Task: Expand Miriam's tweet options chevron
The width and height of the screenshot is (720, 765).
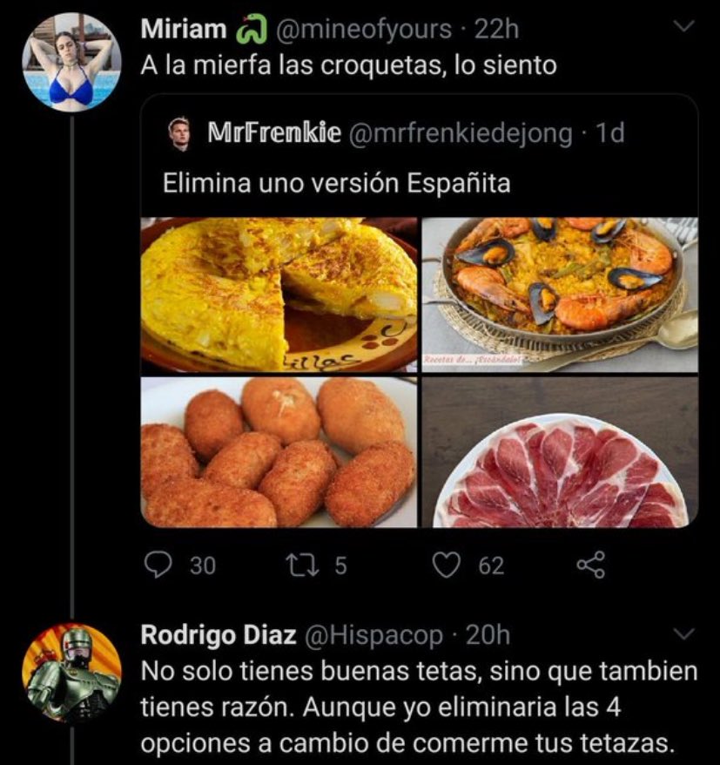Action: click(x=685, y=28)
